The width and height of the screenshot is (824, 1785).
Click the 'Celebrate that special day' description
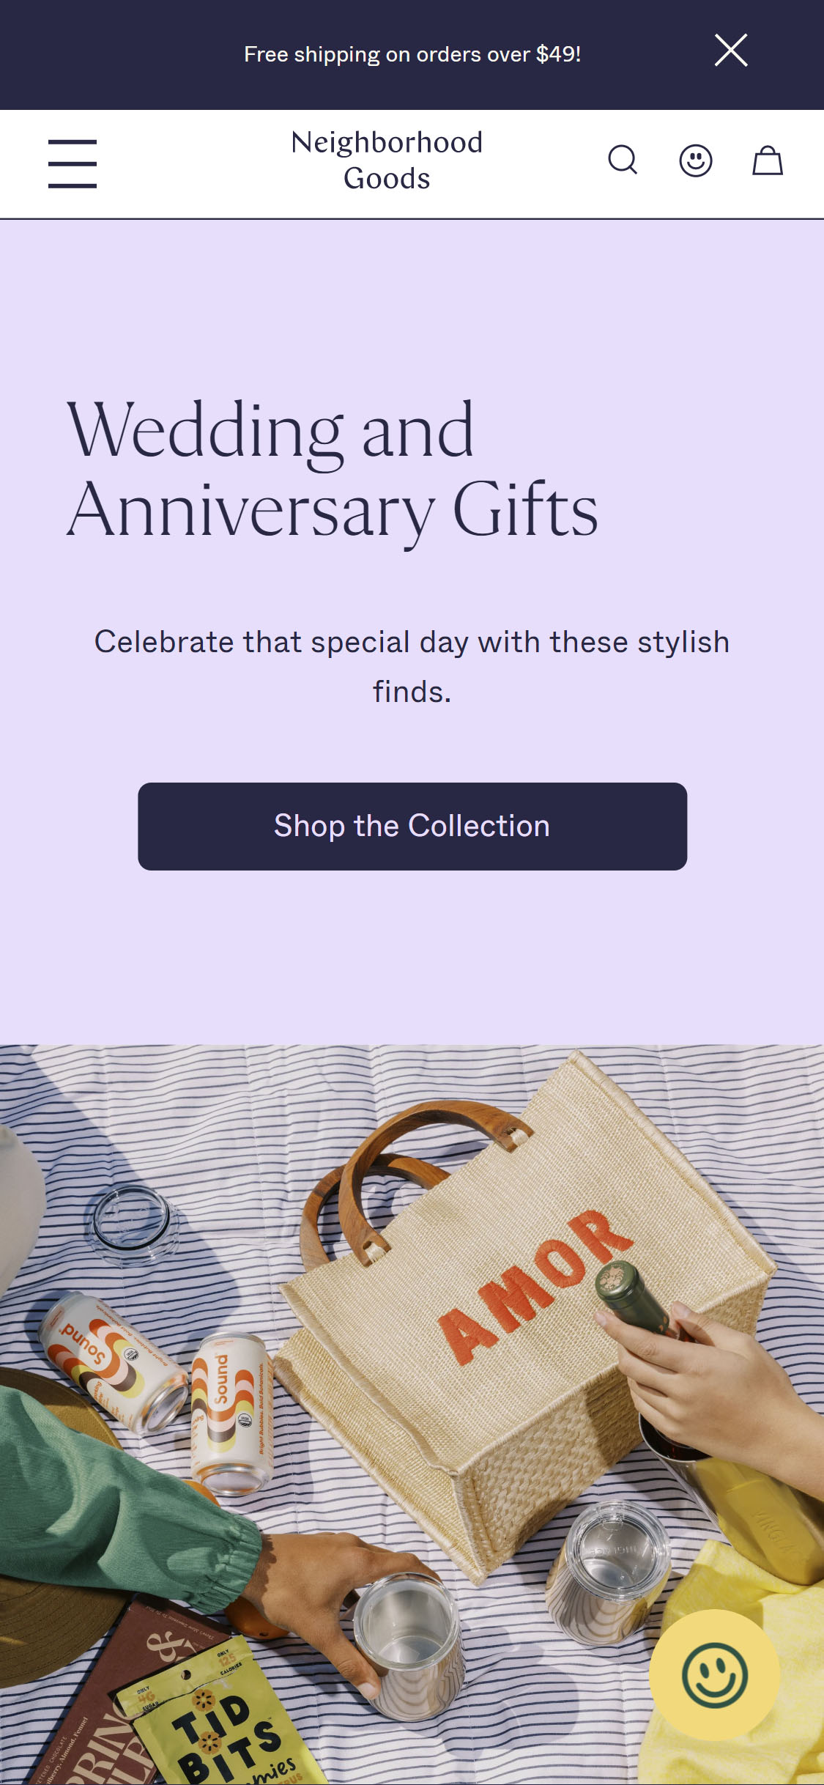pyautogui.click(x=412, y=667)
